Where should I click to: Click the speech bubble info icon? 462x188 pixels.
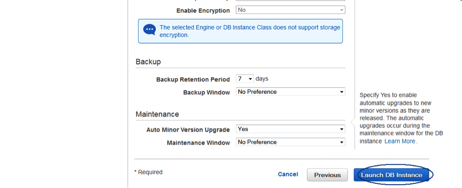(149, 30)
